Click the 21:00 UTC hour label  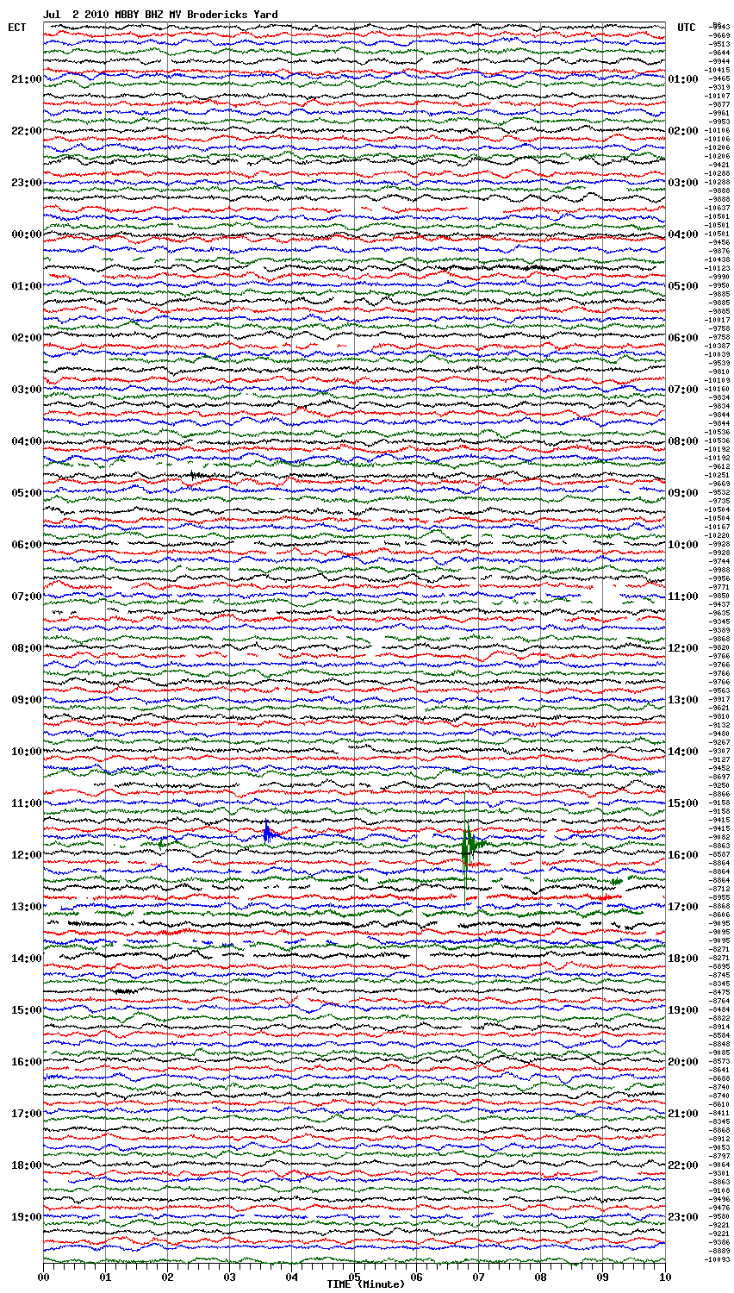683,1114
